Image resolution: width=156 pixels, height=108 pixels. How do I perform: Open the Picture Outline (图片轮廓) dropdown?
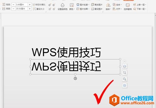click(x=83, y=5)
